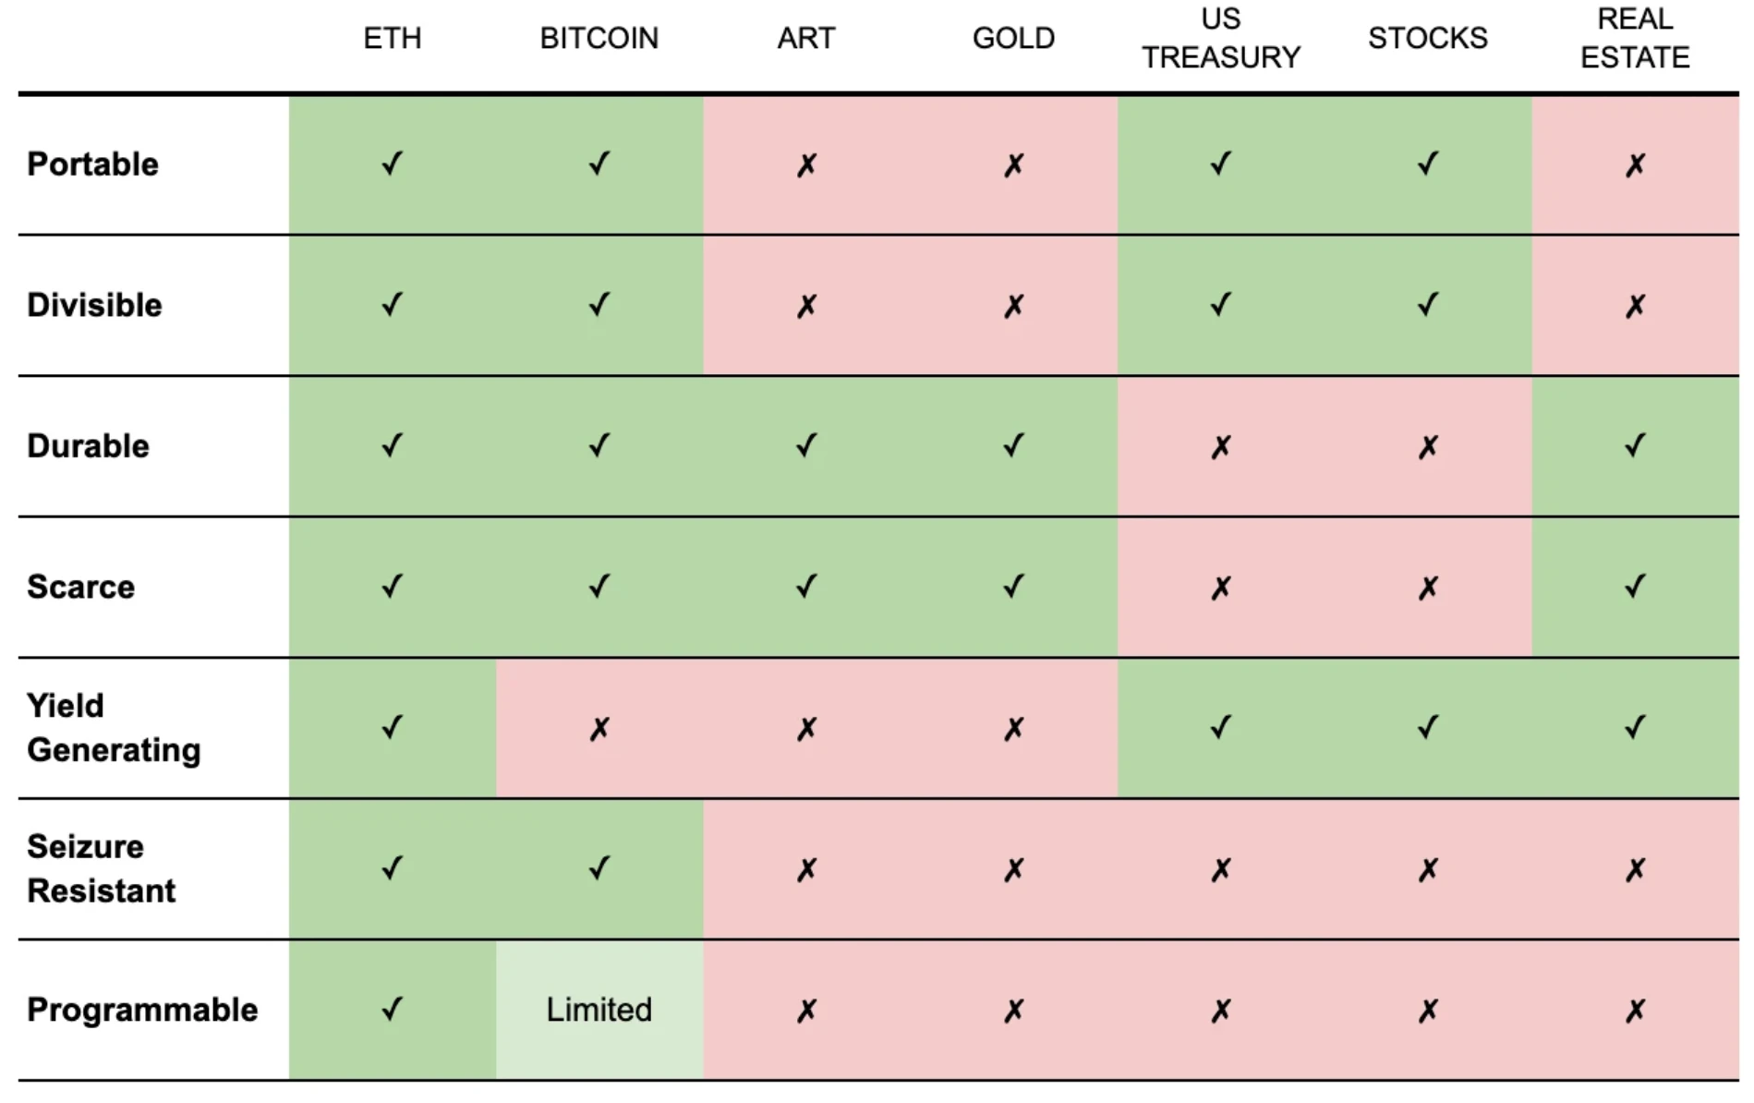Click the Real Estate Portable cross mark

point(1635,165)
